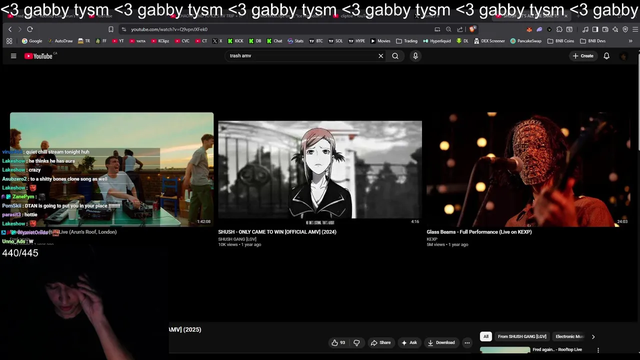640x360 pixels.
Task: Like the video with thumbs up
Action: point(338,342)
